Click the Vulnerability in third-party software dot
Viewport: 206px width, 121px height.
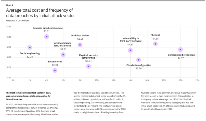(130, 50)
